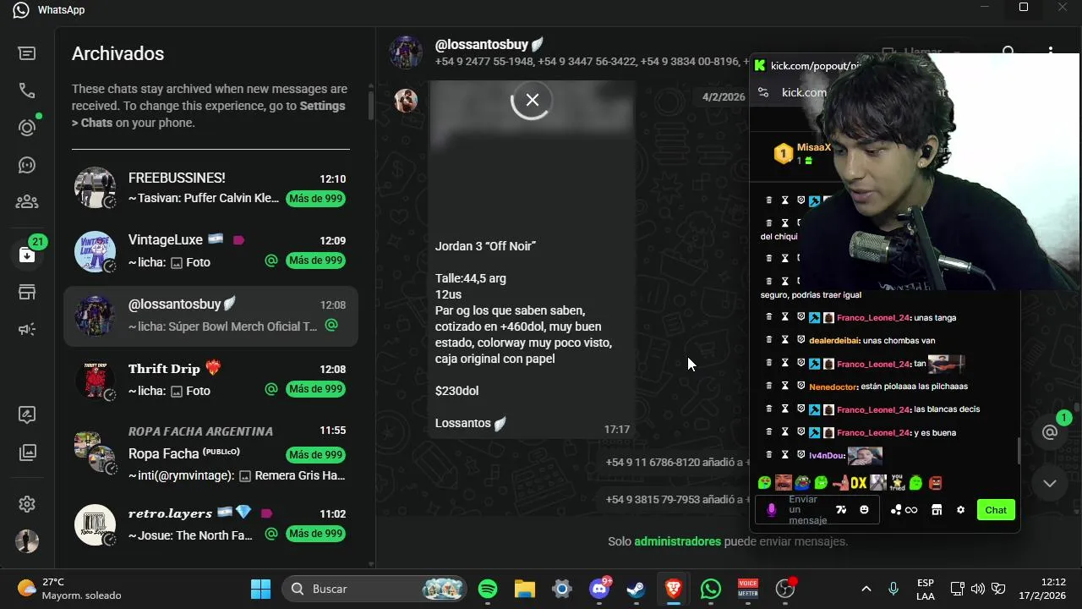
Task: Open Steam from the taskbar
Action: click(x=637, y=589)
